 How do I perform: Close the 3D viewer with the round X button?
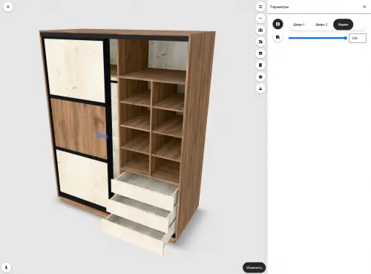coord(8,7)
